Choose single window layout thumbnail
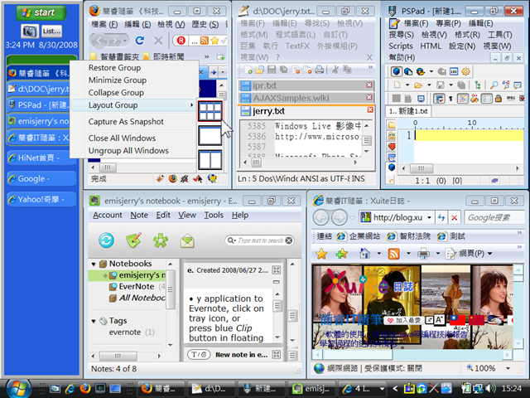 coord(210,135)
